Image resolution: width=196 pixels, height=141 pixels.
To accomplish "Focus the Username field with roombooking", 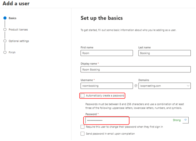I will (107, 86).
